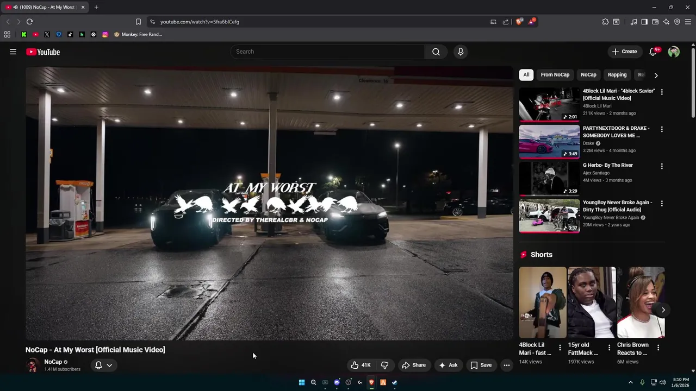696x391 pixels.
Task: Click the Brave Shields lion icon
Action: tap(519, 22)
